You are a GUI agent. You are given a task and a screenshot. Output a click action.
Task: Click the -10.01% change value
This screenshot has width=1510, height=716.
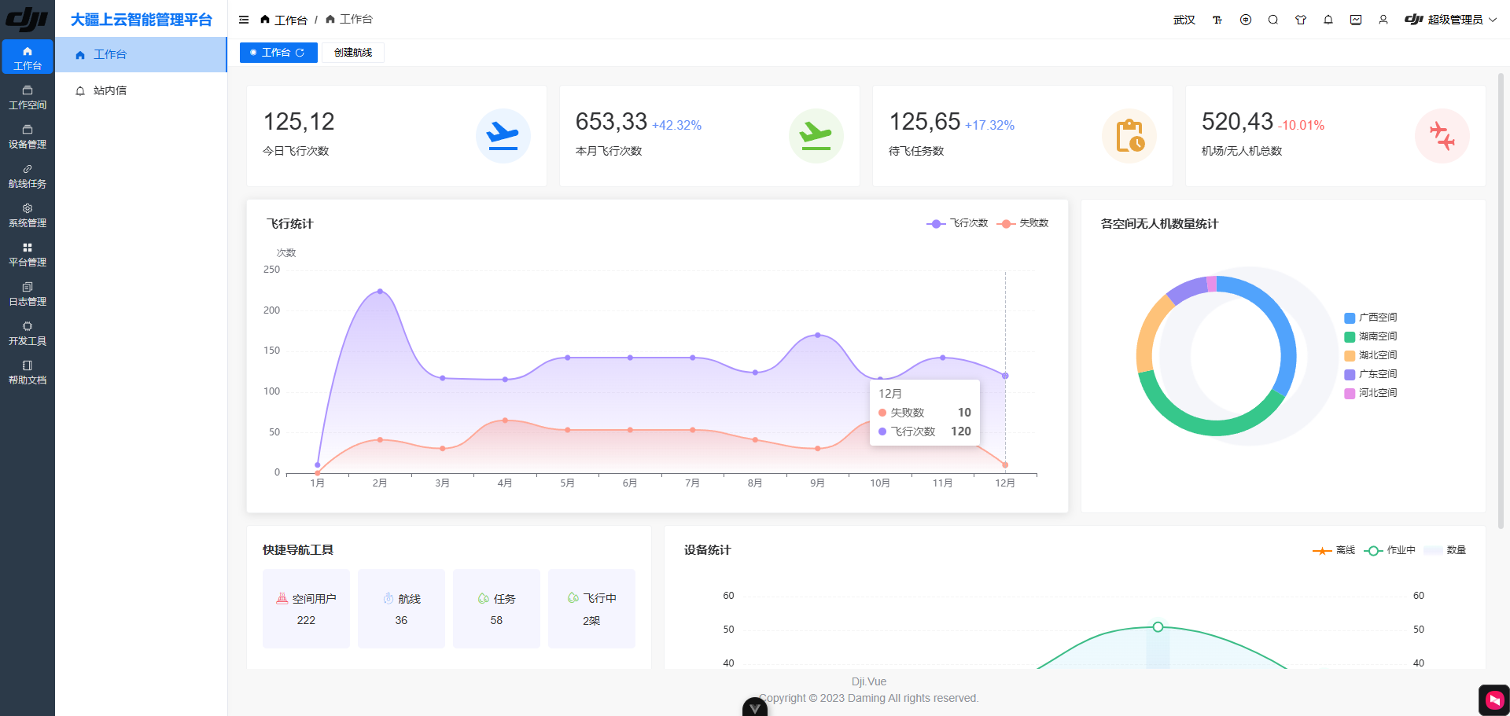click(1301, 126)
